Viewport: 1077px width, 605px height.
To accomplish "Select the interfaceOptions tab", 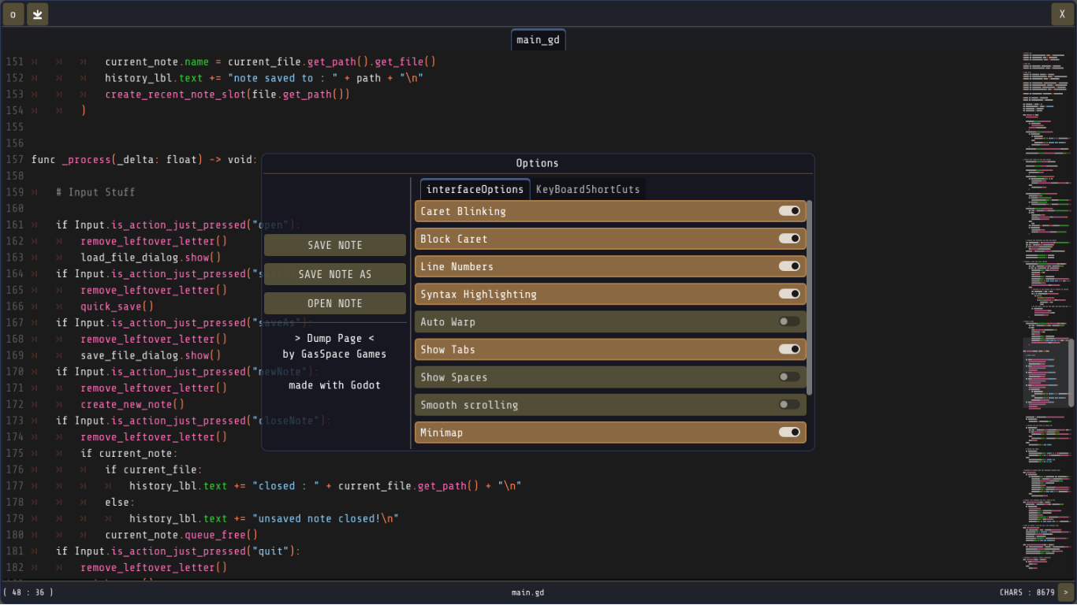I will pyautogui.click(x=475, y=189).
